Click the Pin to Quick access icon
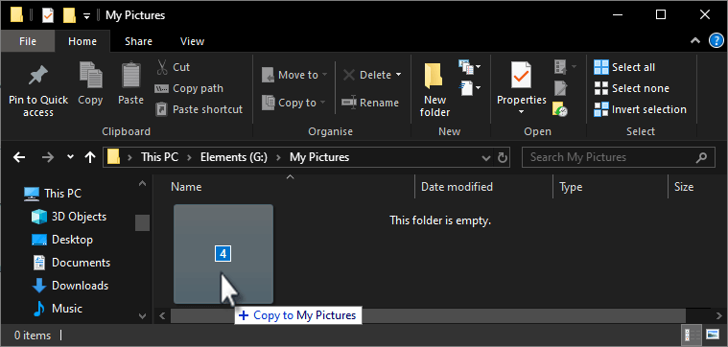Viewport: 728px width, 347px height. (38, 76)
